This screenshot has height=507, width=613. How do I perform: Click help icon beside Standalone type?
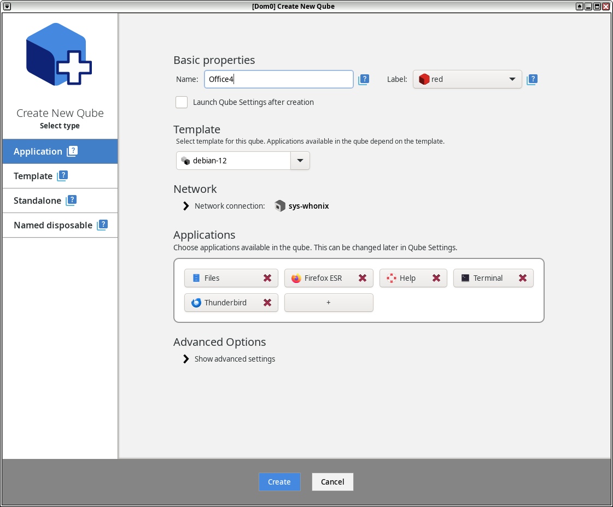(71, 201)
